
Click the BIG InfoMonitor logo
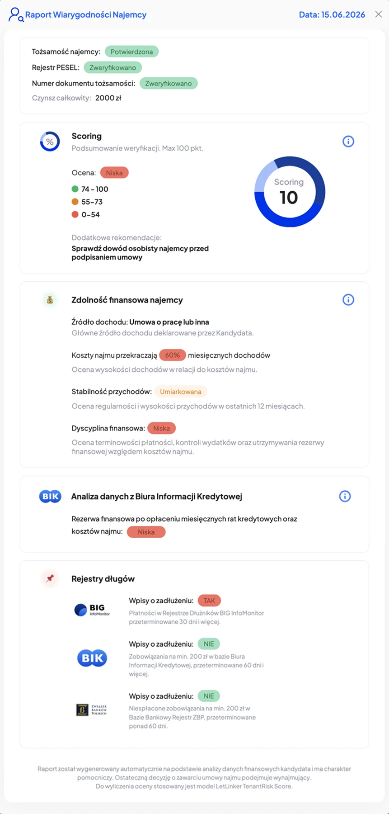point(92,610)
